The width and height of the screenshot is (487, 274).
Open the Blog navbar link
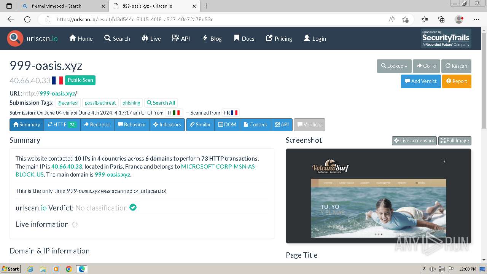pos(212,38)
